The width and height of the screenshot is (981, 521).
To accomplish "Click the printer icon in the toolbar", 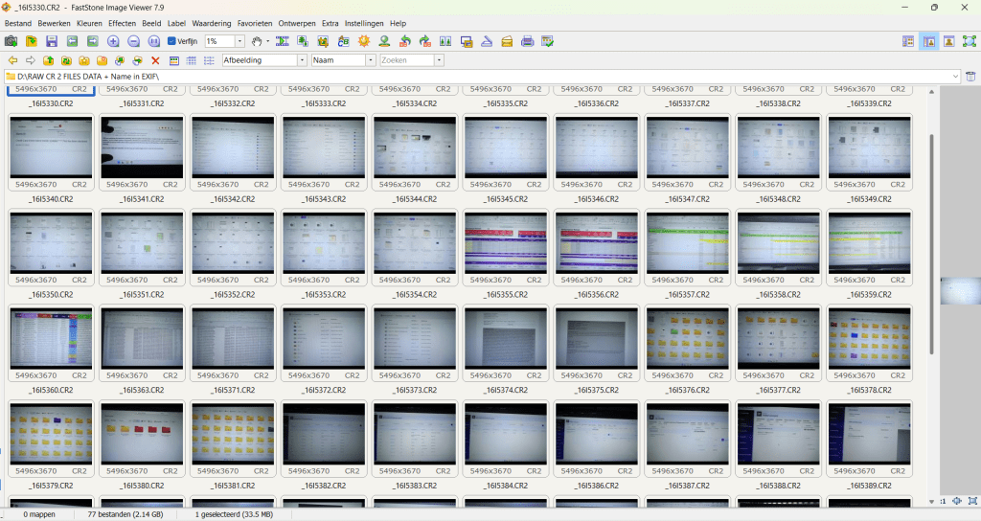I will 526,41.
